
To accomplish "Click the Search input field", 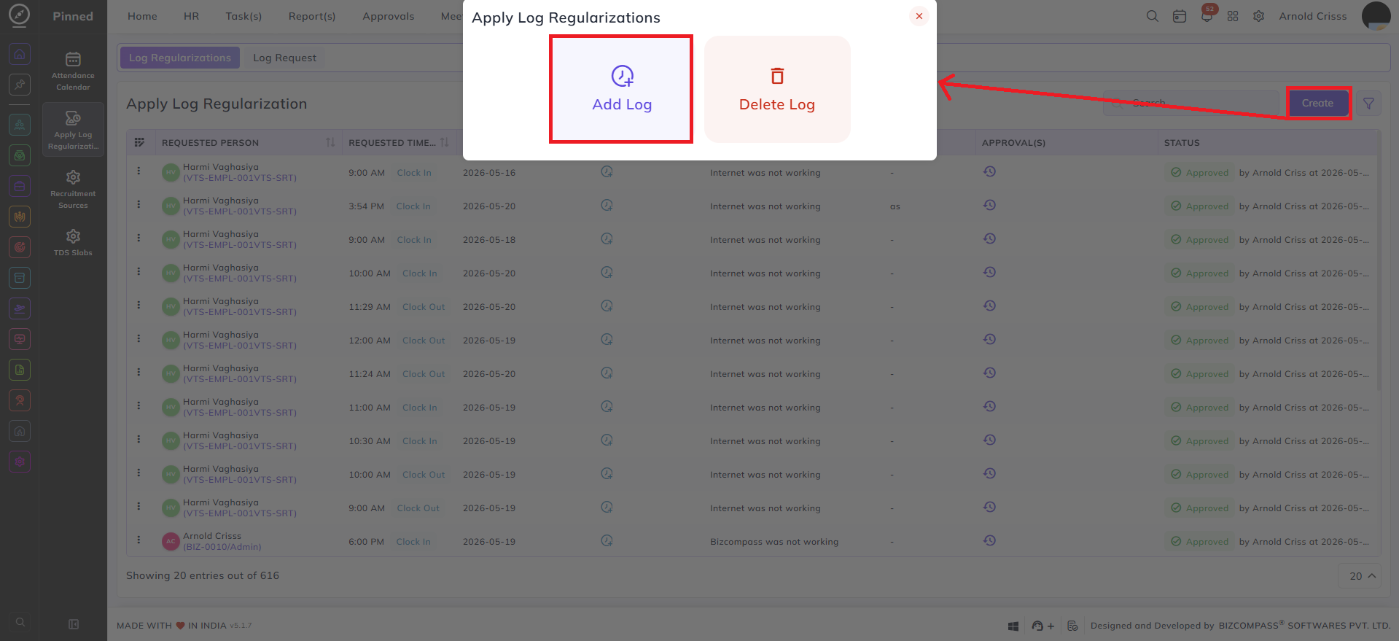I will click(1191, 103).
